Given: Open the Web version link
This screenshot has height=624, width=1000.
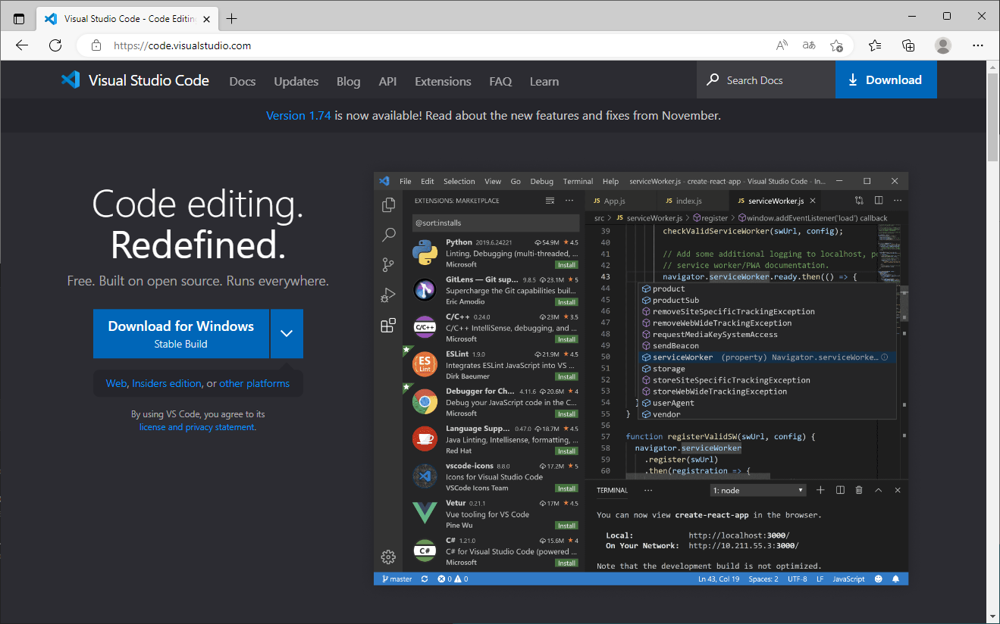Looking at the screenshot, I should click(116, 383).
